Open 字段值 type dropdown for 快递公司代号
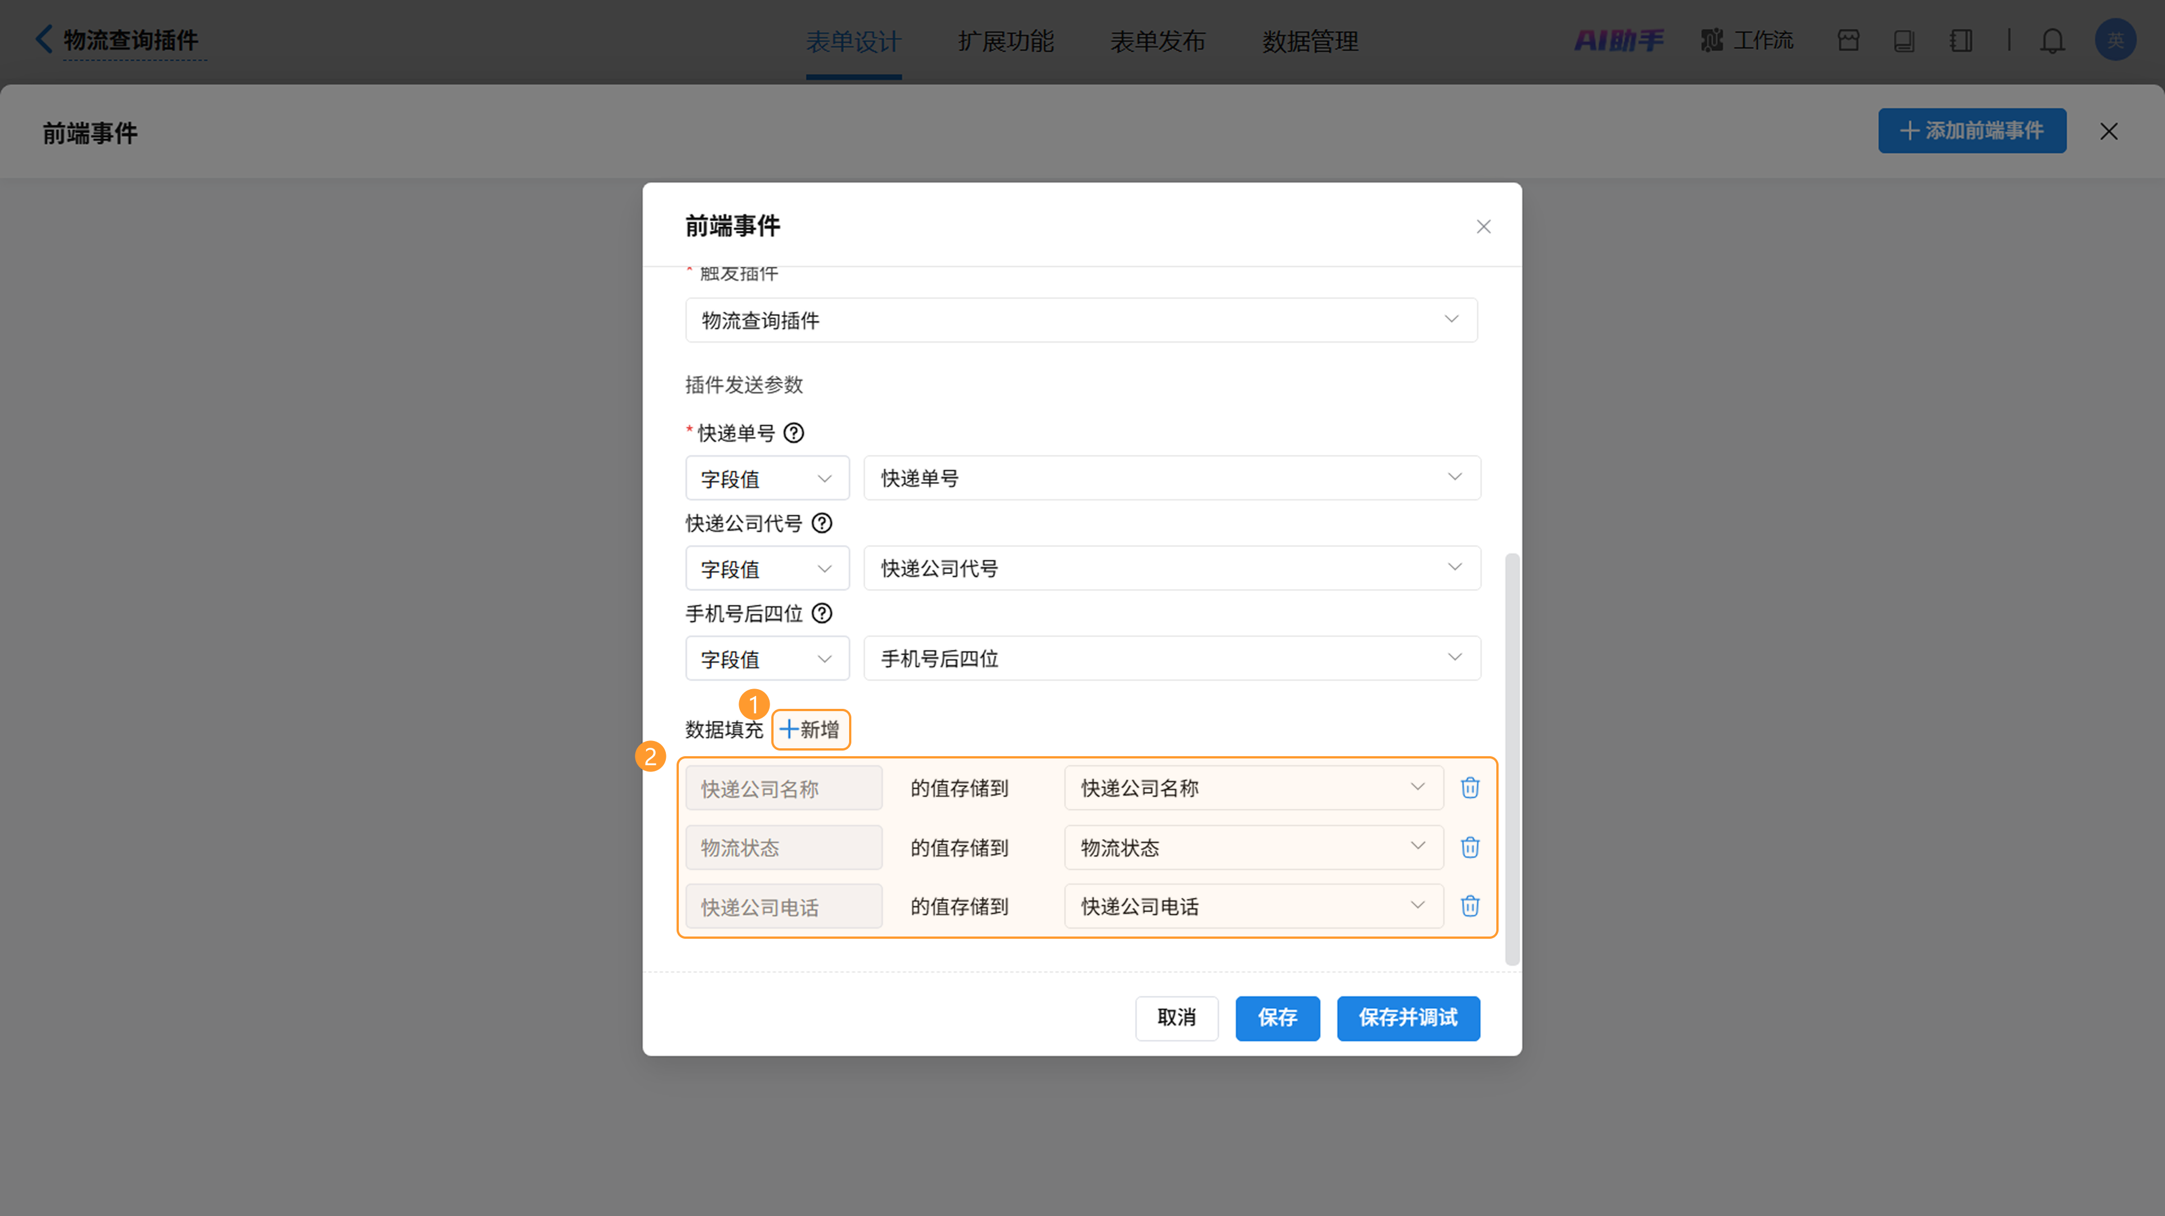 767,569
